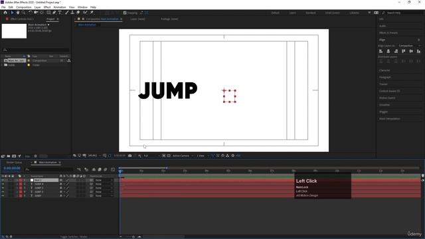Click the Home icon in the toolbar
The image size is (425, 239).
(5, 13)
